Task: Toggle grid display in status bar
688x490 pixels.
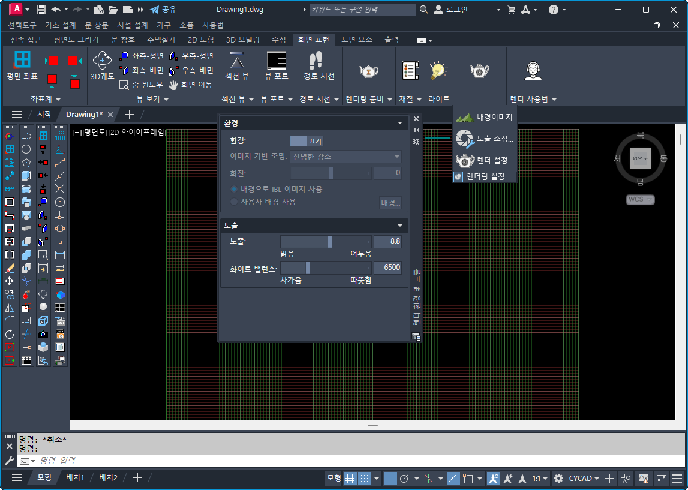Action: [x=350, y=478]
